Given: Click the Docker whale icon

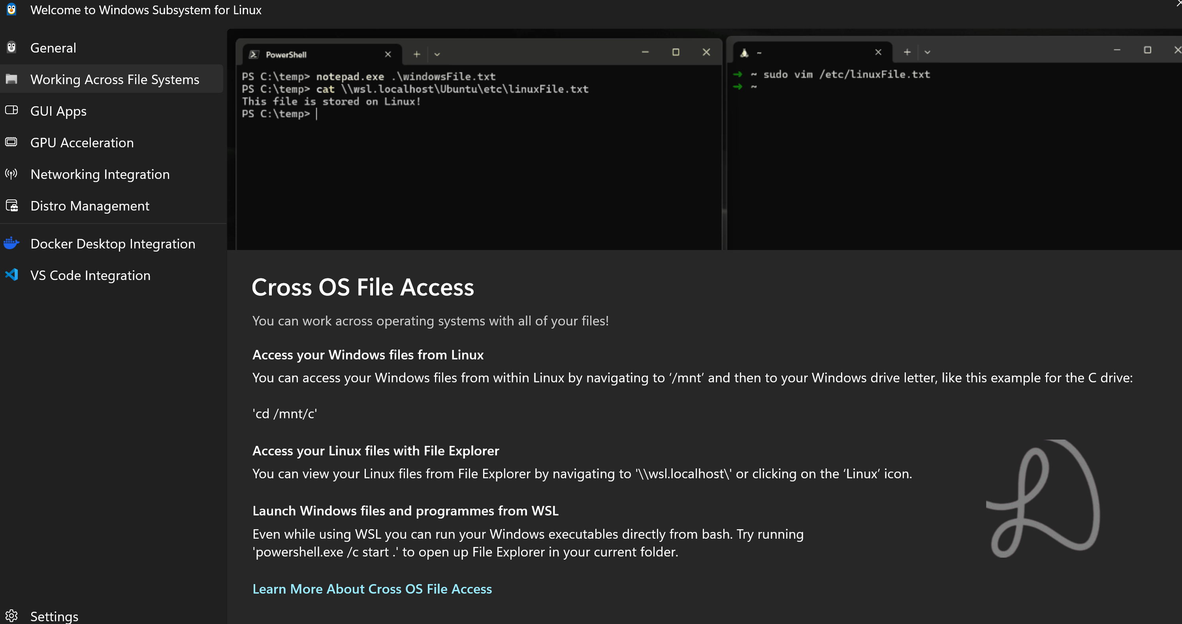Looking at the screenshot, I should [x=11, y=243].
